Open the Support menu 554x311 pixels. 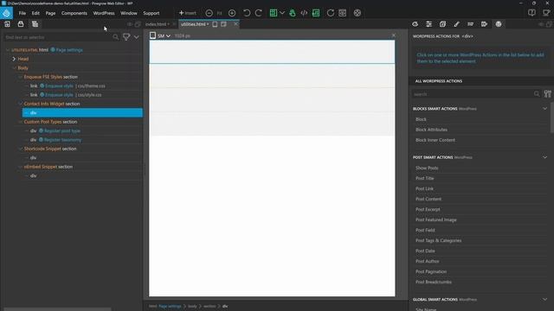tap(151, 13)
